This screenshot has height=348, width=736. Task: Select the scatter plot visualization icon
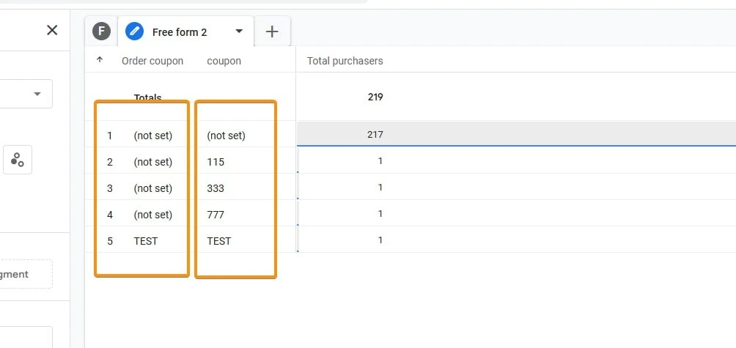click(x=18, y=160)
